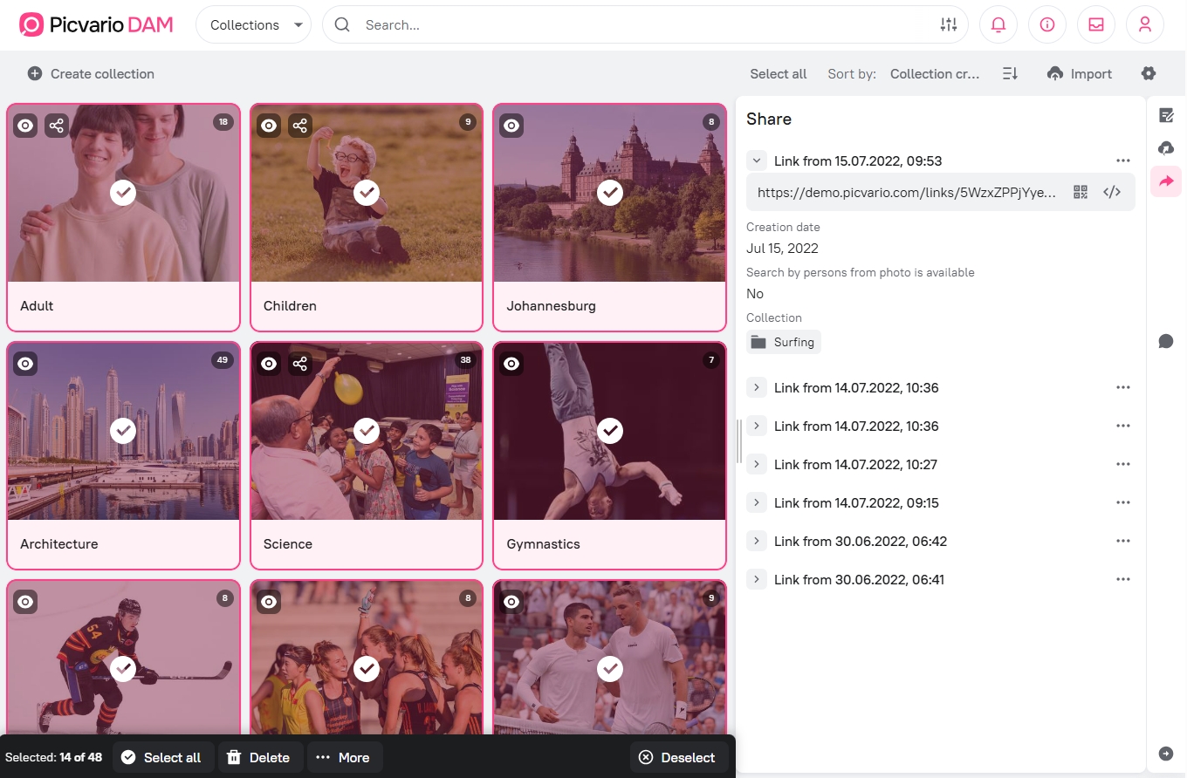Uncheck the Johannesburg collection checkmark
Viewport: 1187px width, 778px height.
610,193
